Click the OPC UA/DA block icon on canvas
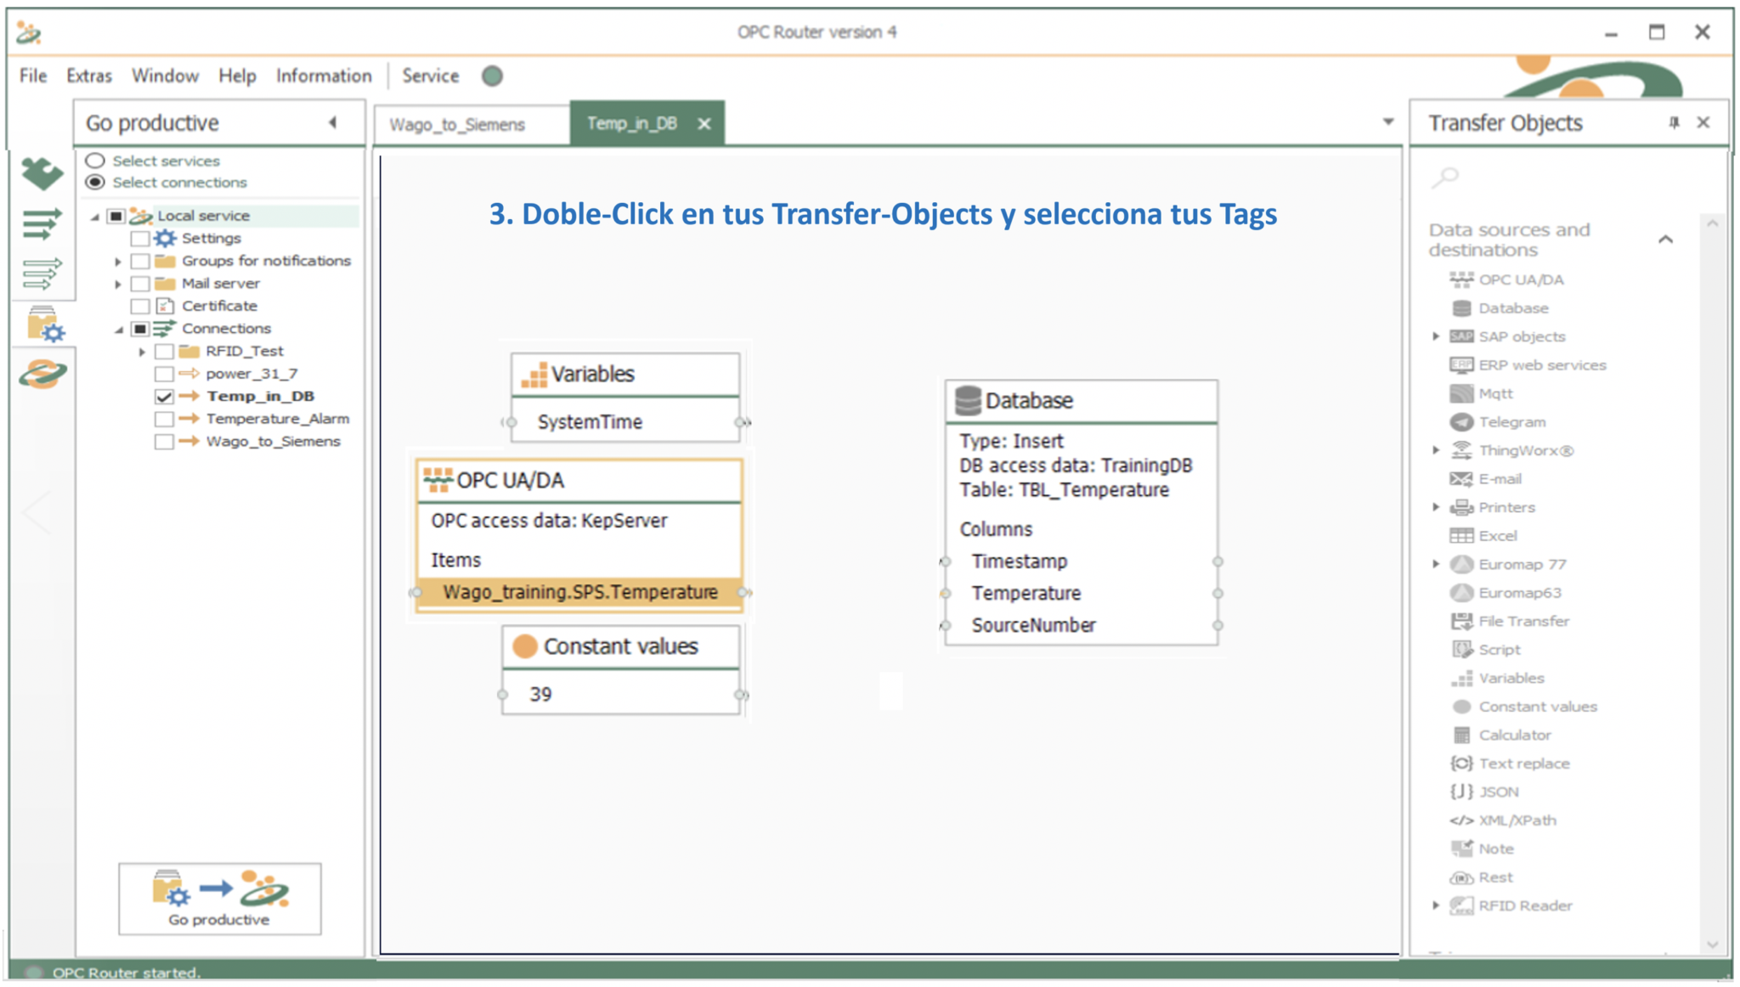This screenshot has width=1740, height=987. (438, 480)
